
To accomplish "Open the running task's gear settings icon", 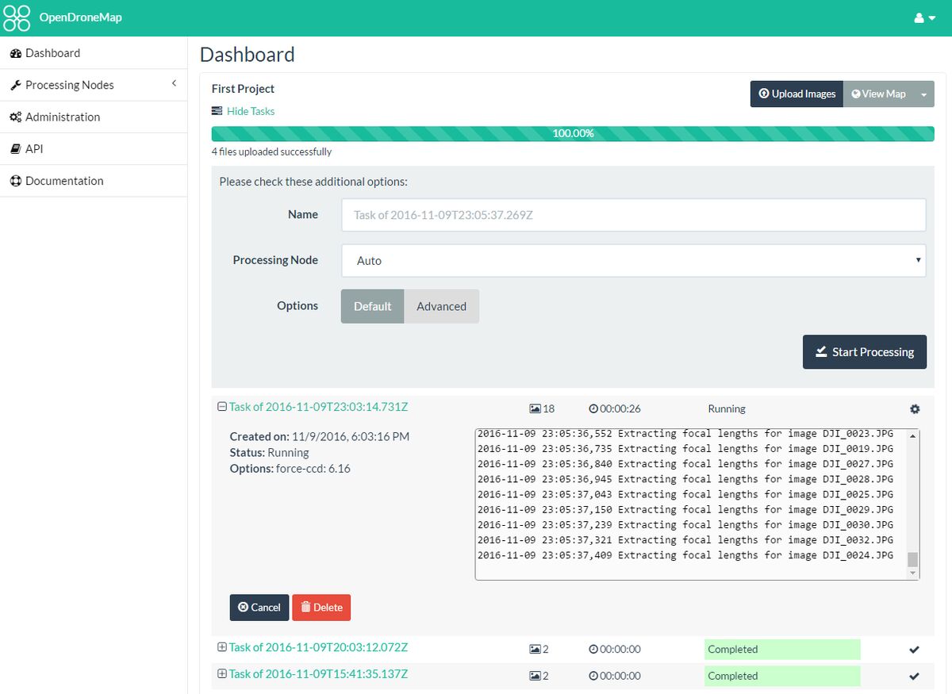I will [915, 409].
